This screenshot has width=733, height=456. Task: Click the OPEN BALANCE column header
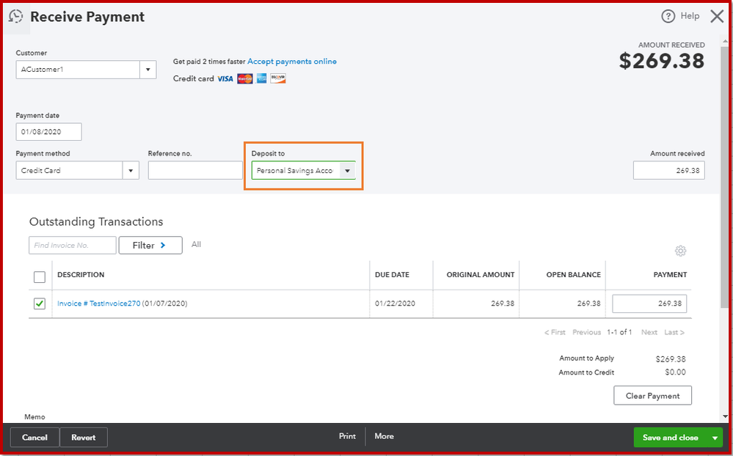(574, 275)
